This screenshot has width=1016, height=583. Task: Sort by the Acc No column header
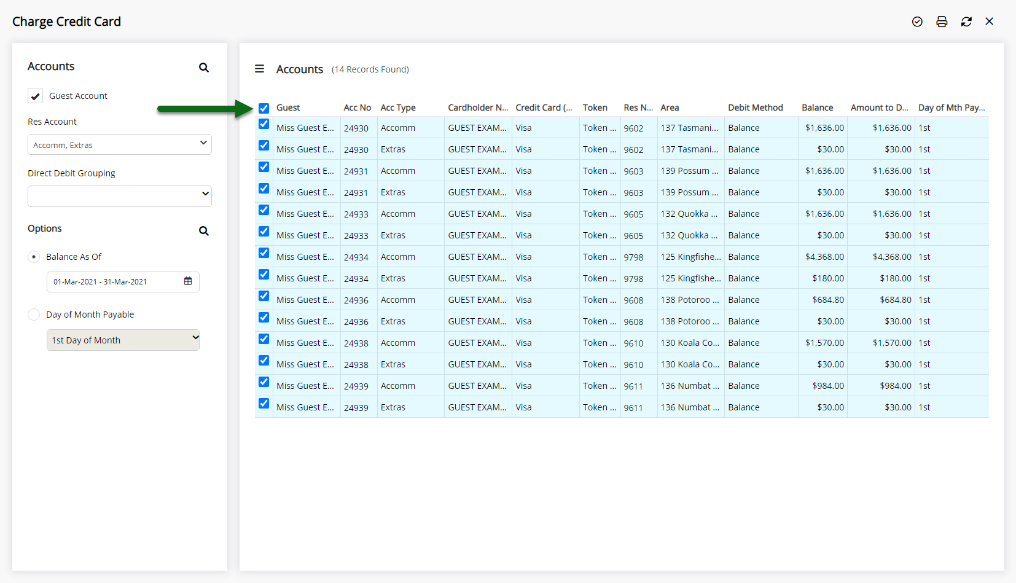coord(358,108)
